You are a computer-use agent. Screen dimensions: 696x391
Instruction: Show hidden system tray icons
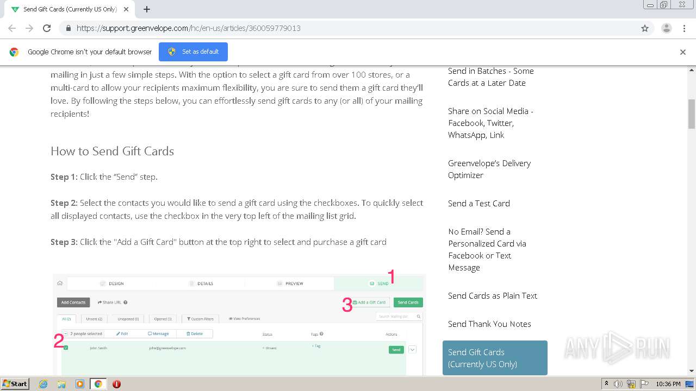[x=606, y=384]
